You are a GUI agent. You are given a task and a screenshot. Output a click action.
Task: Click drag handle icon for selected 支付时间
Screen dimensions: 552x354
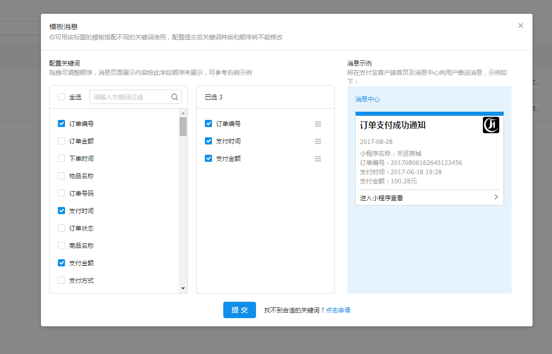click(x=318, y=141)
